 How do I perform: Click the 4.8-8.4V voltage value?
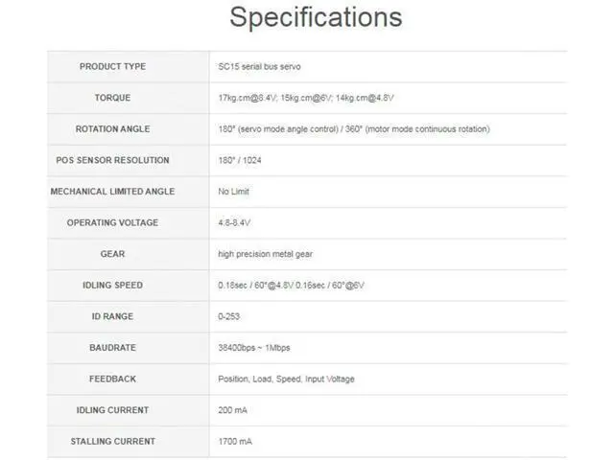234,223
